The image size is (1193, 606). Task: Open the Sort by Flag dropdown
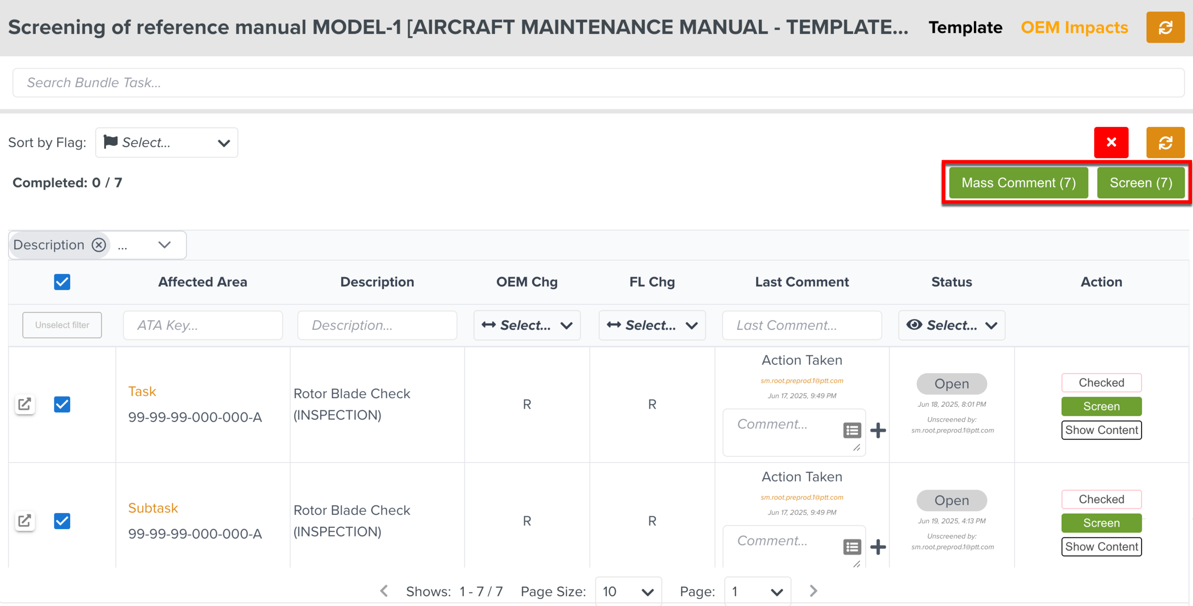[x=167, y=143]
